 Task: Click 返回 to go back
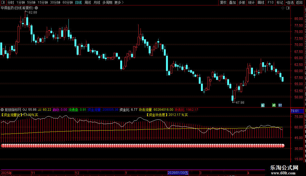pos(299,2)
